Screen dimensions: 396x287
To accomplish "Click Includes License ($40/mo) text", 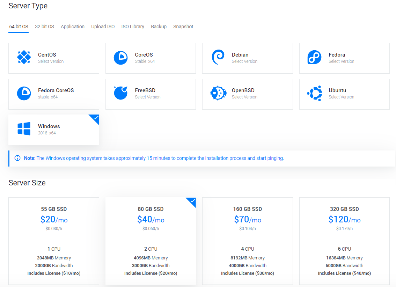I will tap(344, 273).
